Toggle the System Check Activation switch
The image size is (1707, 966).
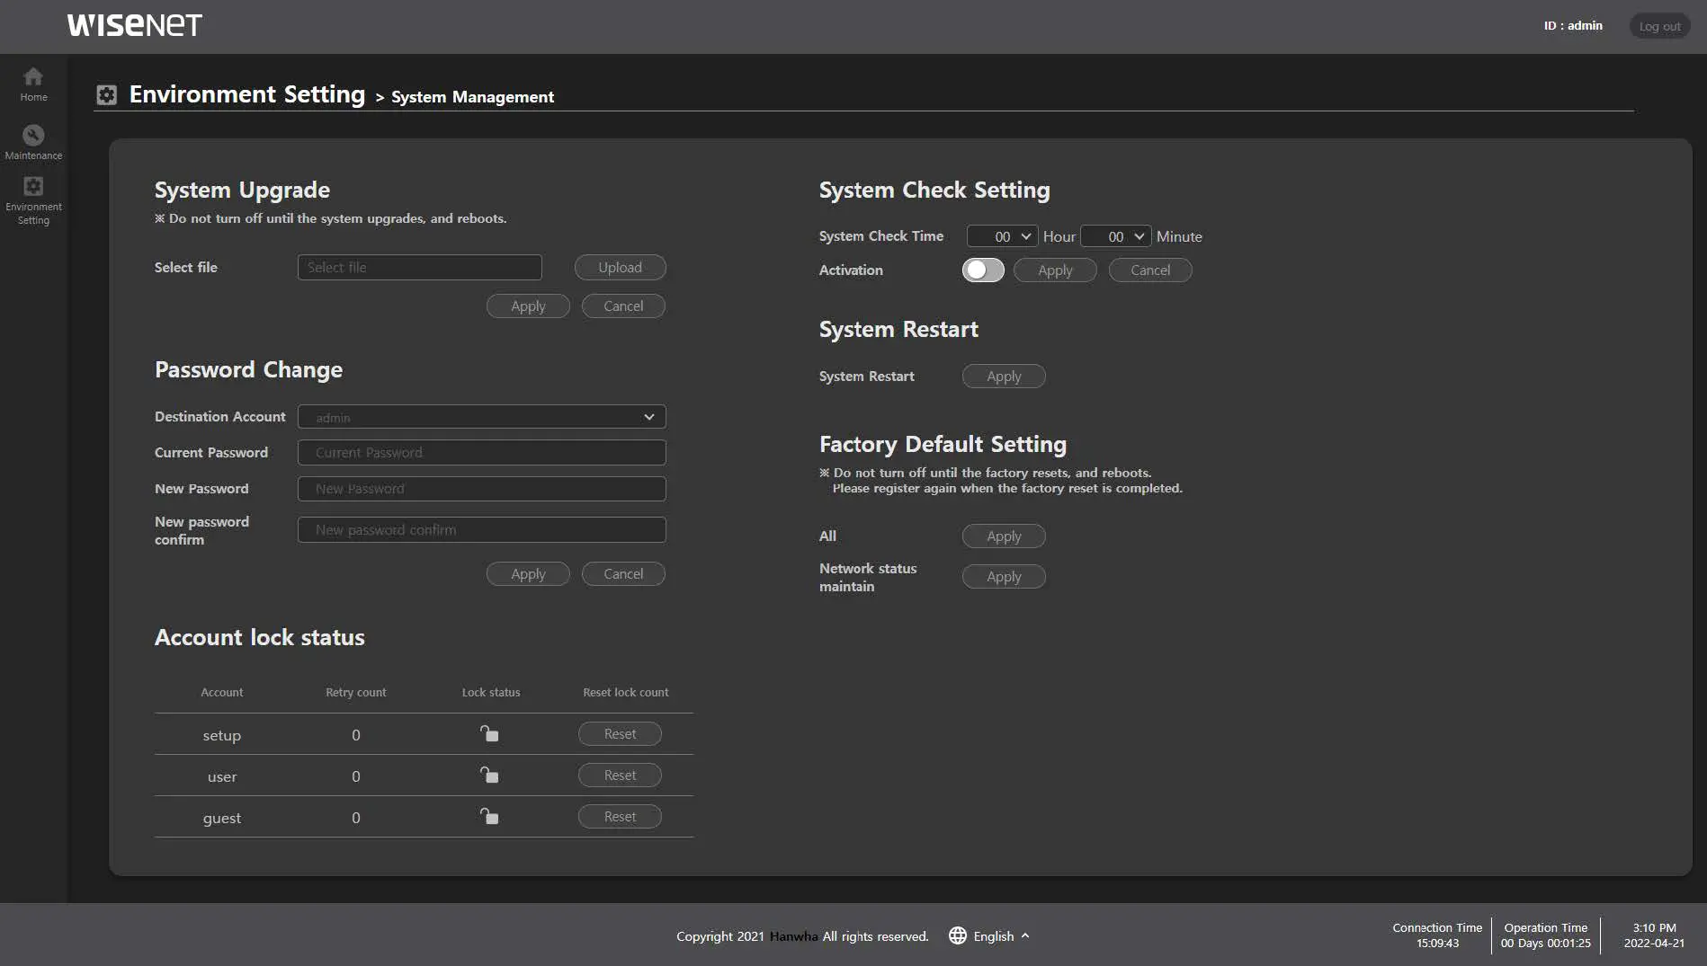983,270
